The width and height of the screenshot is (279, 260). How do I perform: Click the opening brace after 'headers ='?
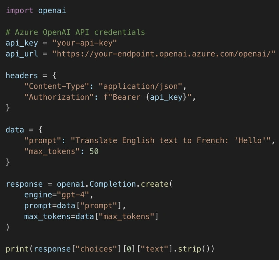click(54, 76)
